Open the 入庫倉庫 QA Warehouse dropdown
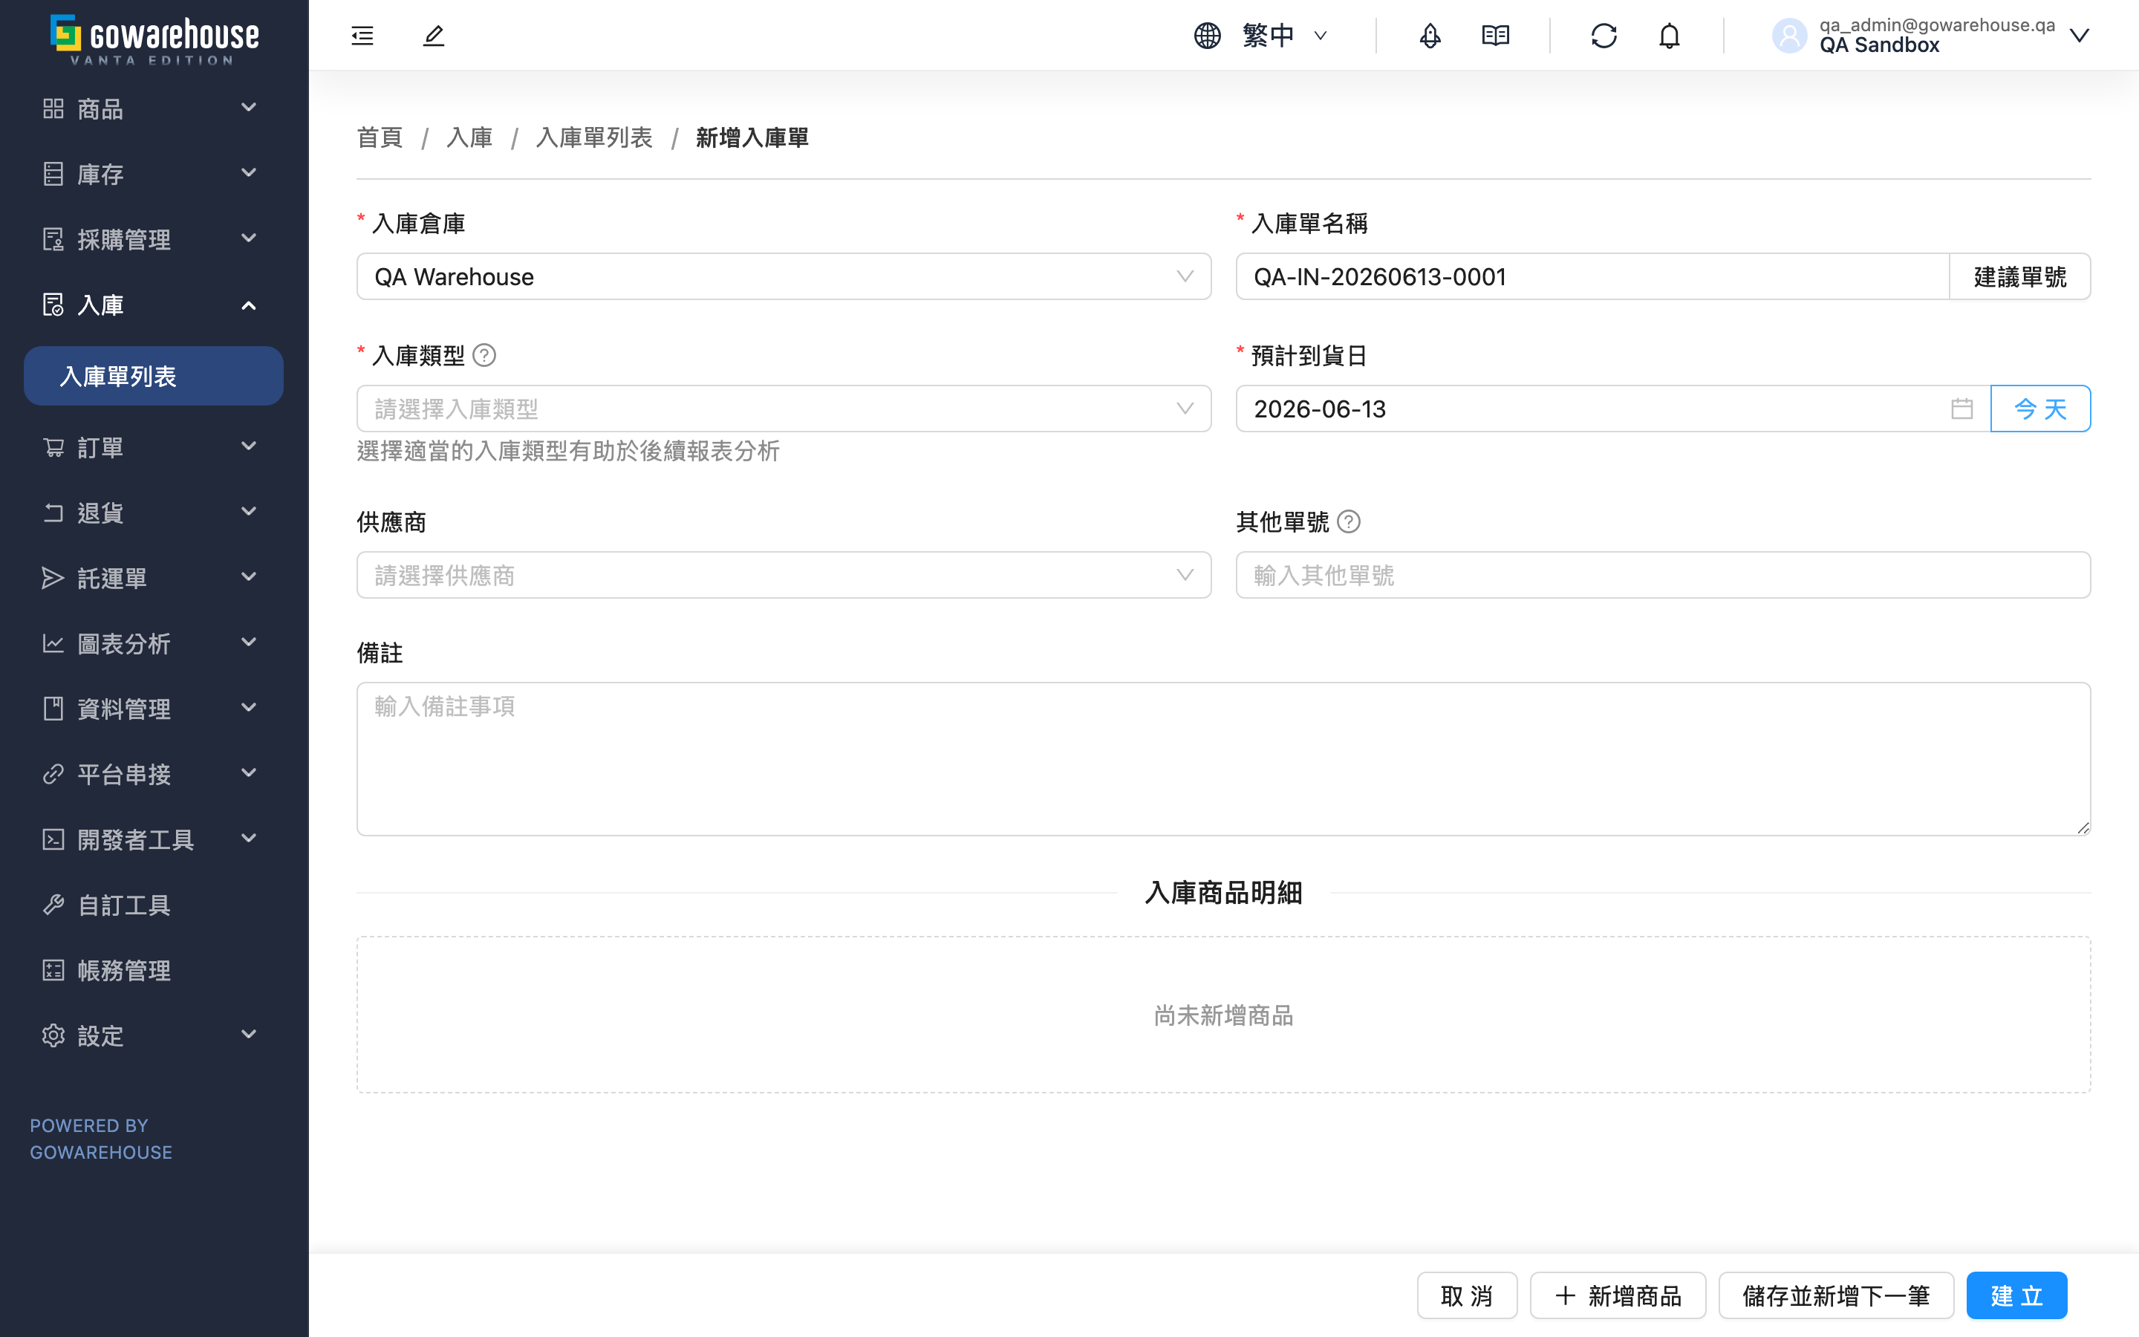The width and height of the screenshot is (2139, 1337). pos(784,277)
